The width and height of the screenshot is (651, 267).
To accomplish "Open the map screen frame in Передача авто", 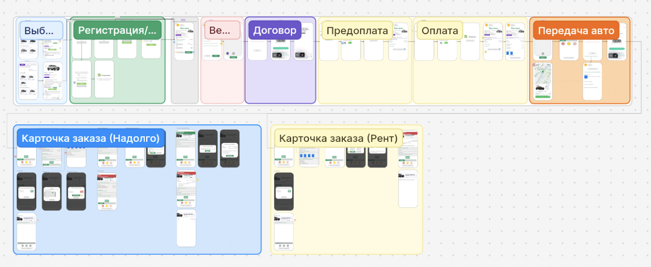I will coord(543,81).
